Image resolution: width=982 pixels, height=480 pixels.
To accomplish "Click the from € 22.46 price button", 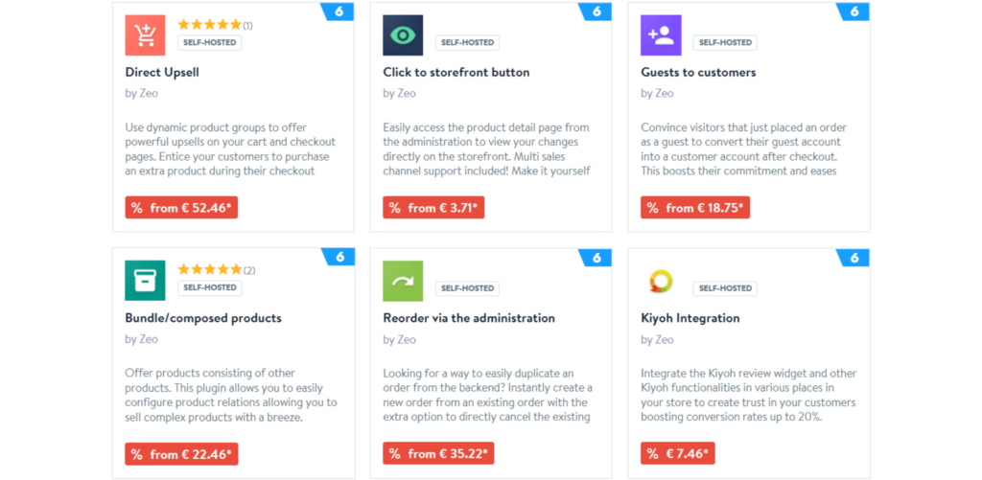I will 181,454.
